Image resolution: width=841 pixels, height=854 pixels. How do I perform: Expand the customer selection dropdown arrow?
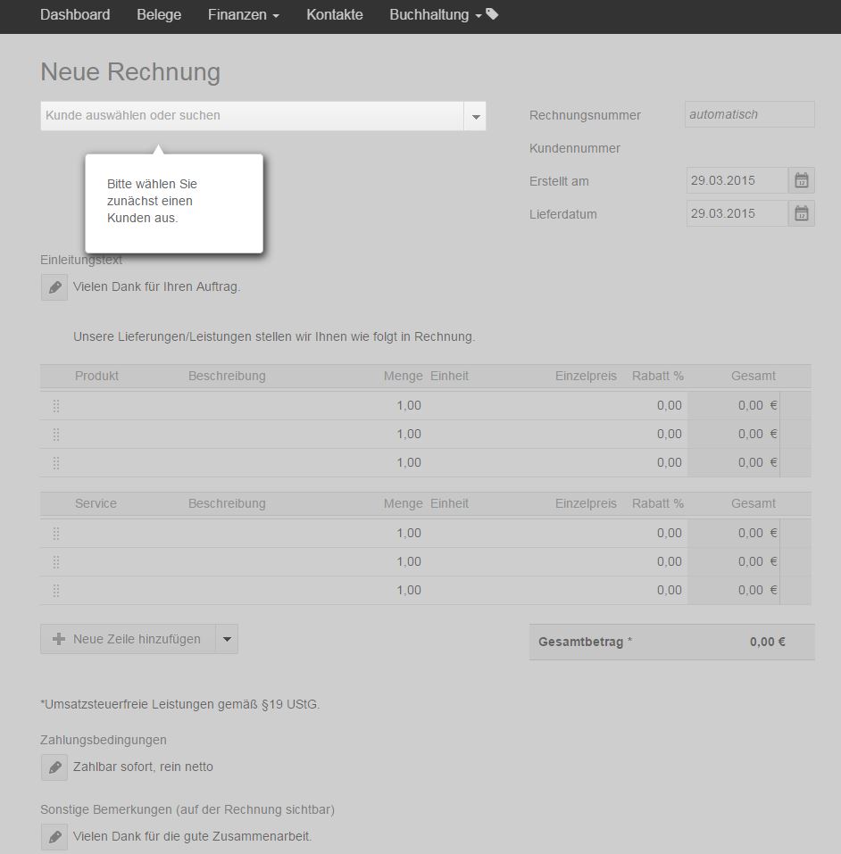coord(475,116)
